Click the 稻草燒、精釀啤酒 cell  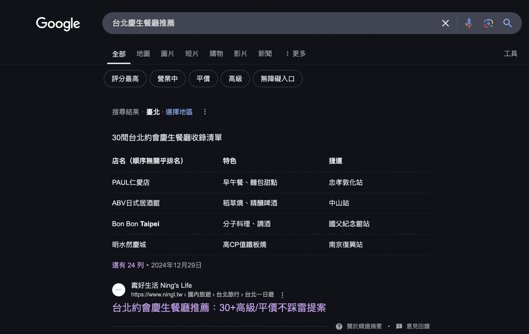[x=250, y=203]
